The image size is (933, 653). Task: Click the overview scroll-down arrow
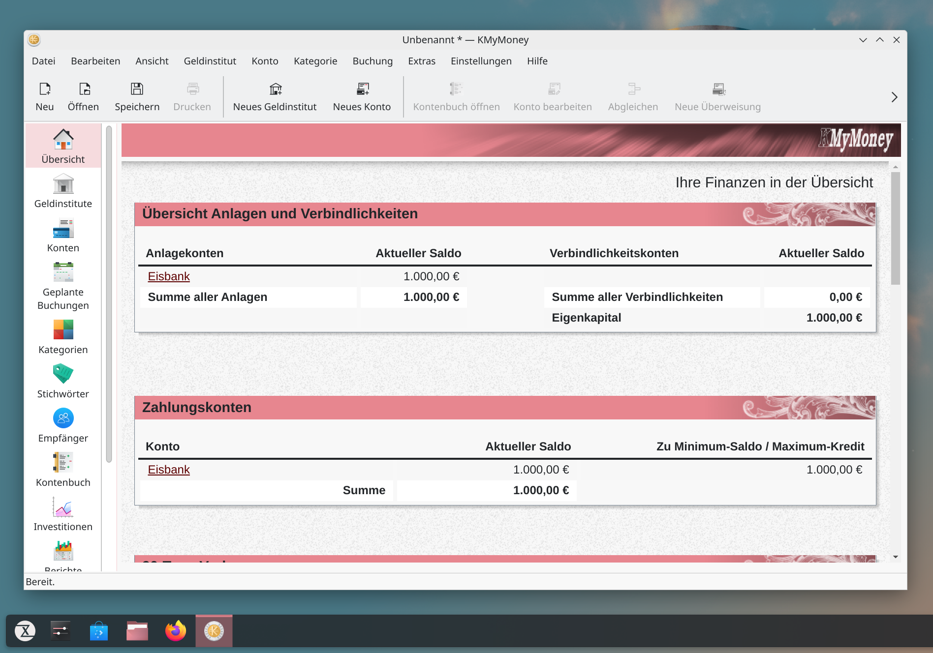(x=896, y=557)
